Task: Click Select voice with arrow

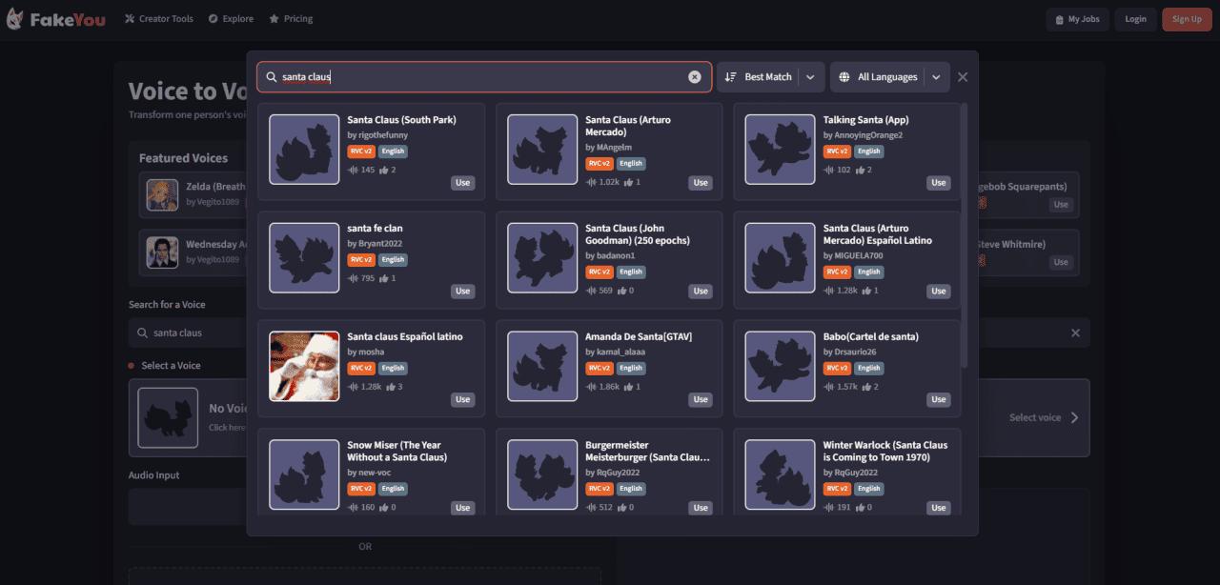Action: (x=1045, y=417)
